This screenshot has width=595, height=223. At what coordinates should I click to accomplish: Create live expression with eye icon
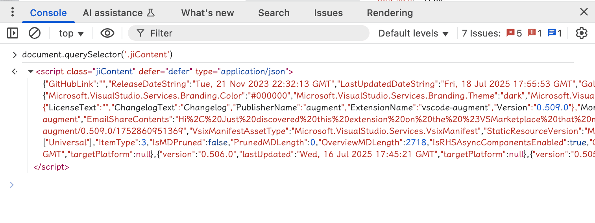tap(107, 33)
